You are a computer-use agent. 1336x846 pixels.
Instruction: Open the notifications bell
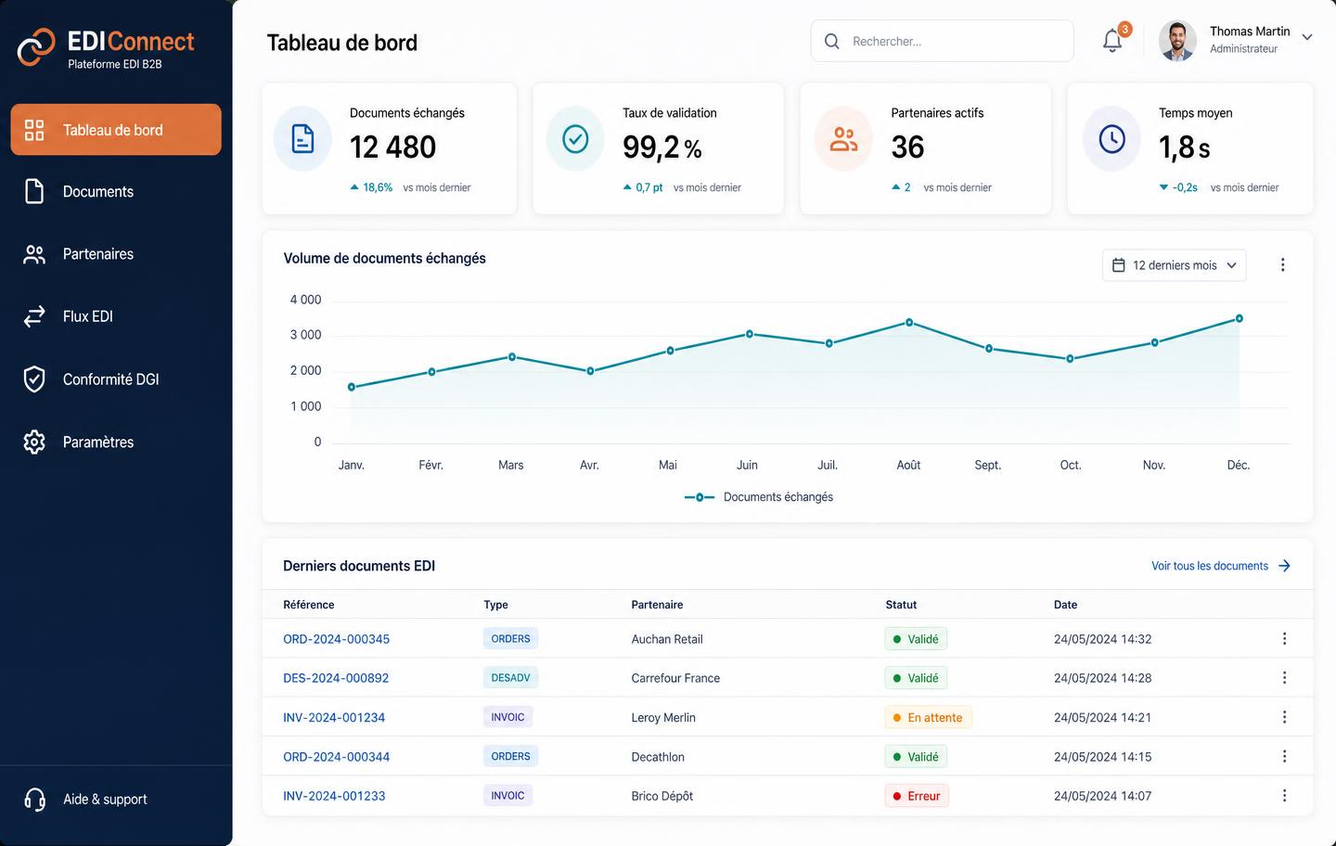[1112, 41]
